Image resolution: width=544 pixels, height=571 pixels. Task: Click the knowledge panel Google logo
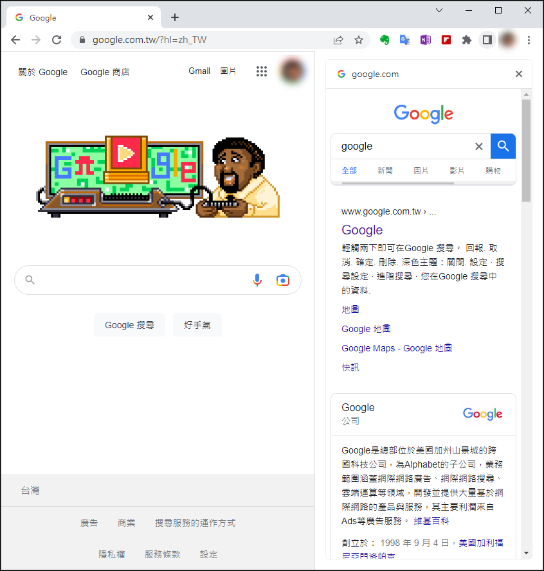[482, 414]
